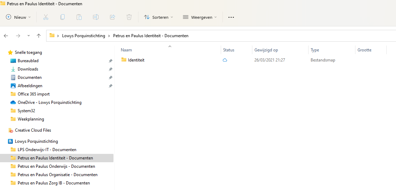
Task: Click the Share icon in toolbar
Action: tap(112, 17)
